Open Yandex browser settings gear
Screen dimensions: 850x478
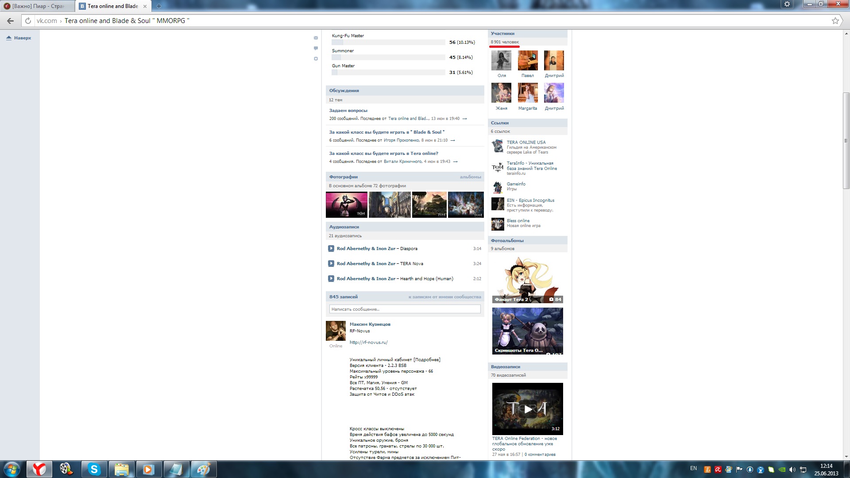coord(787,4)
